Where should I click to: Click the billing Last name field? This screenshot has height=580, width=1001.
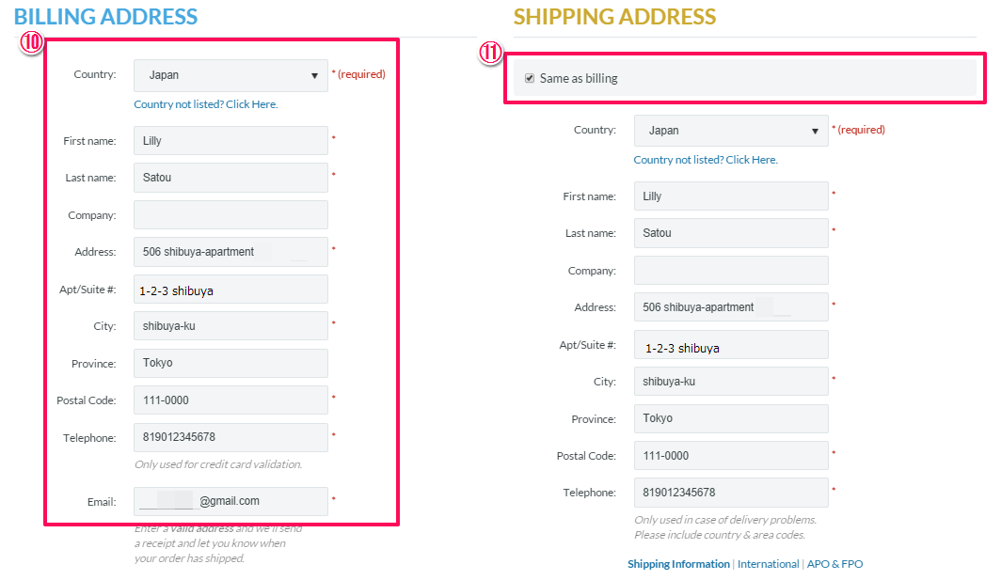tap(230, 178)
